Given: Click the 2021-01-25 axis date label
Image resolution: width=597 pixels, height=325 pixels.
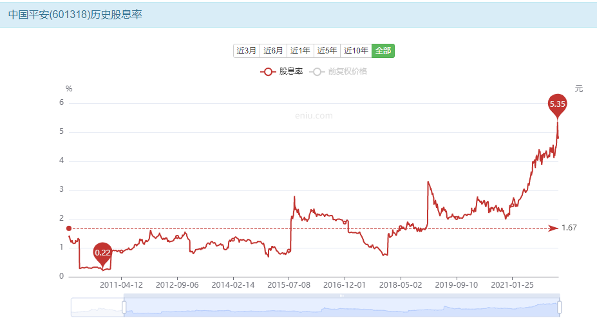Looking at the screenshot, I should point(512,285).
